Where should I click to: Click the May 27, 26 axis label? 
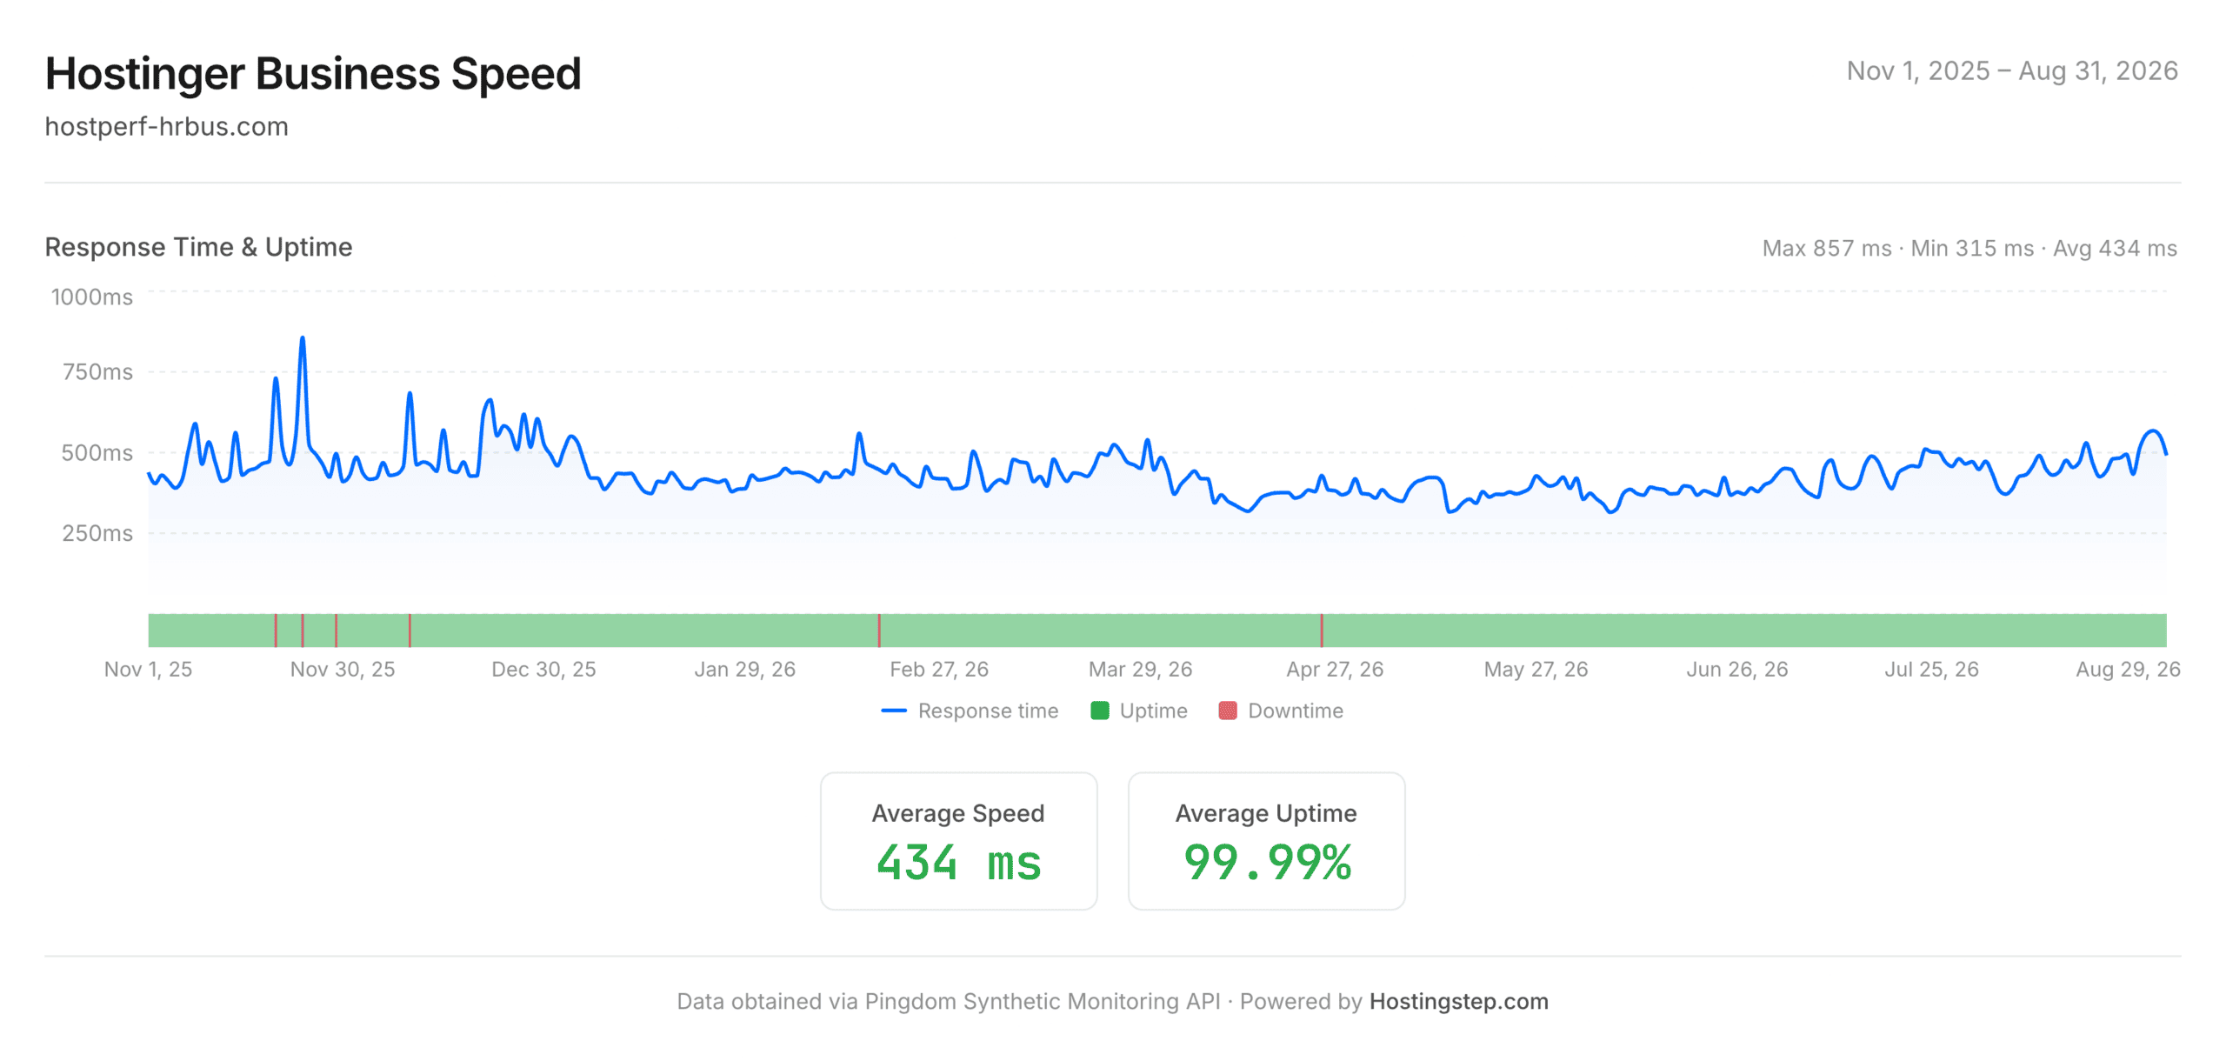click(x=1536, y=669)
